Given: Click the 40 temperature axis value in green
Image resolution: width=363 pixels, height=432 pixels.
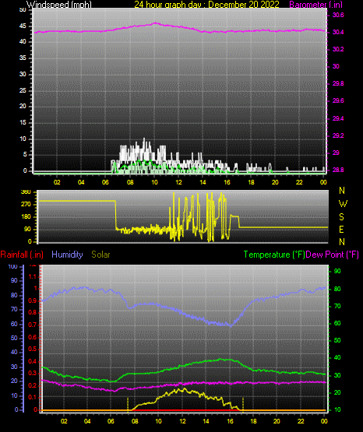Looking at the screenshot, I should [x=337, y=357].
